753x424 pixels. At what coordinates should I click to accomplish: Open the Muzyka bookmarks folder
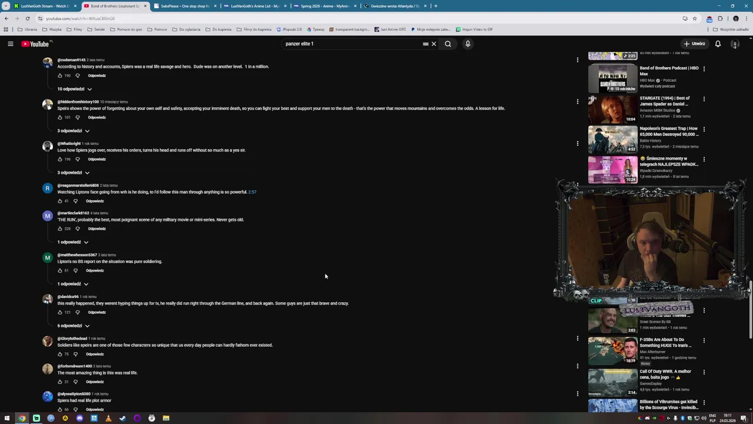tap(52, 29)
